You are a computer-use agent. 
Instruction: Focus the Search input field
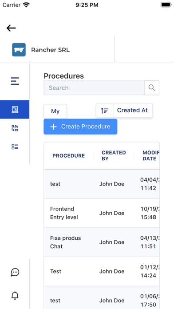94,88
